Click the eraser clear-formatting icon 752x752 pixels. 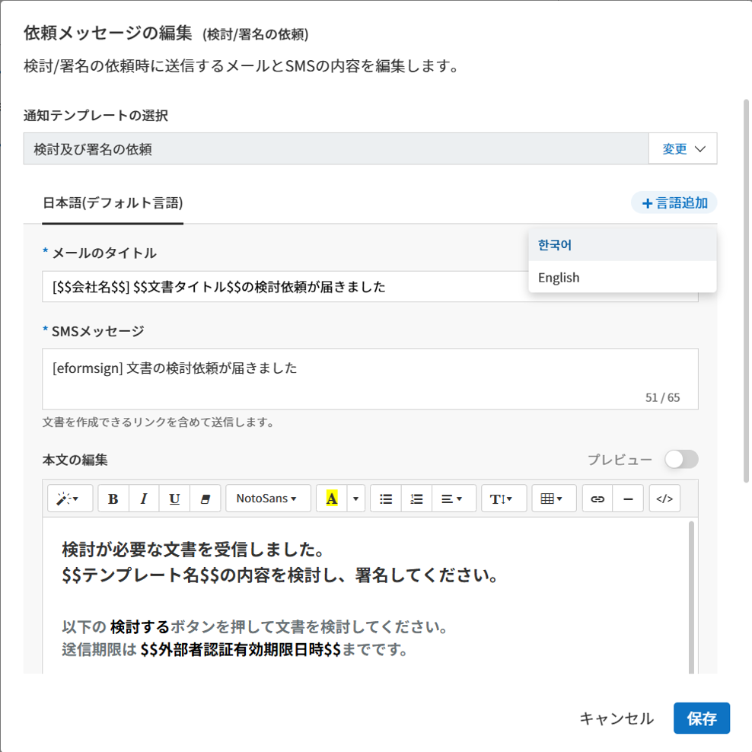[204, 499]
